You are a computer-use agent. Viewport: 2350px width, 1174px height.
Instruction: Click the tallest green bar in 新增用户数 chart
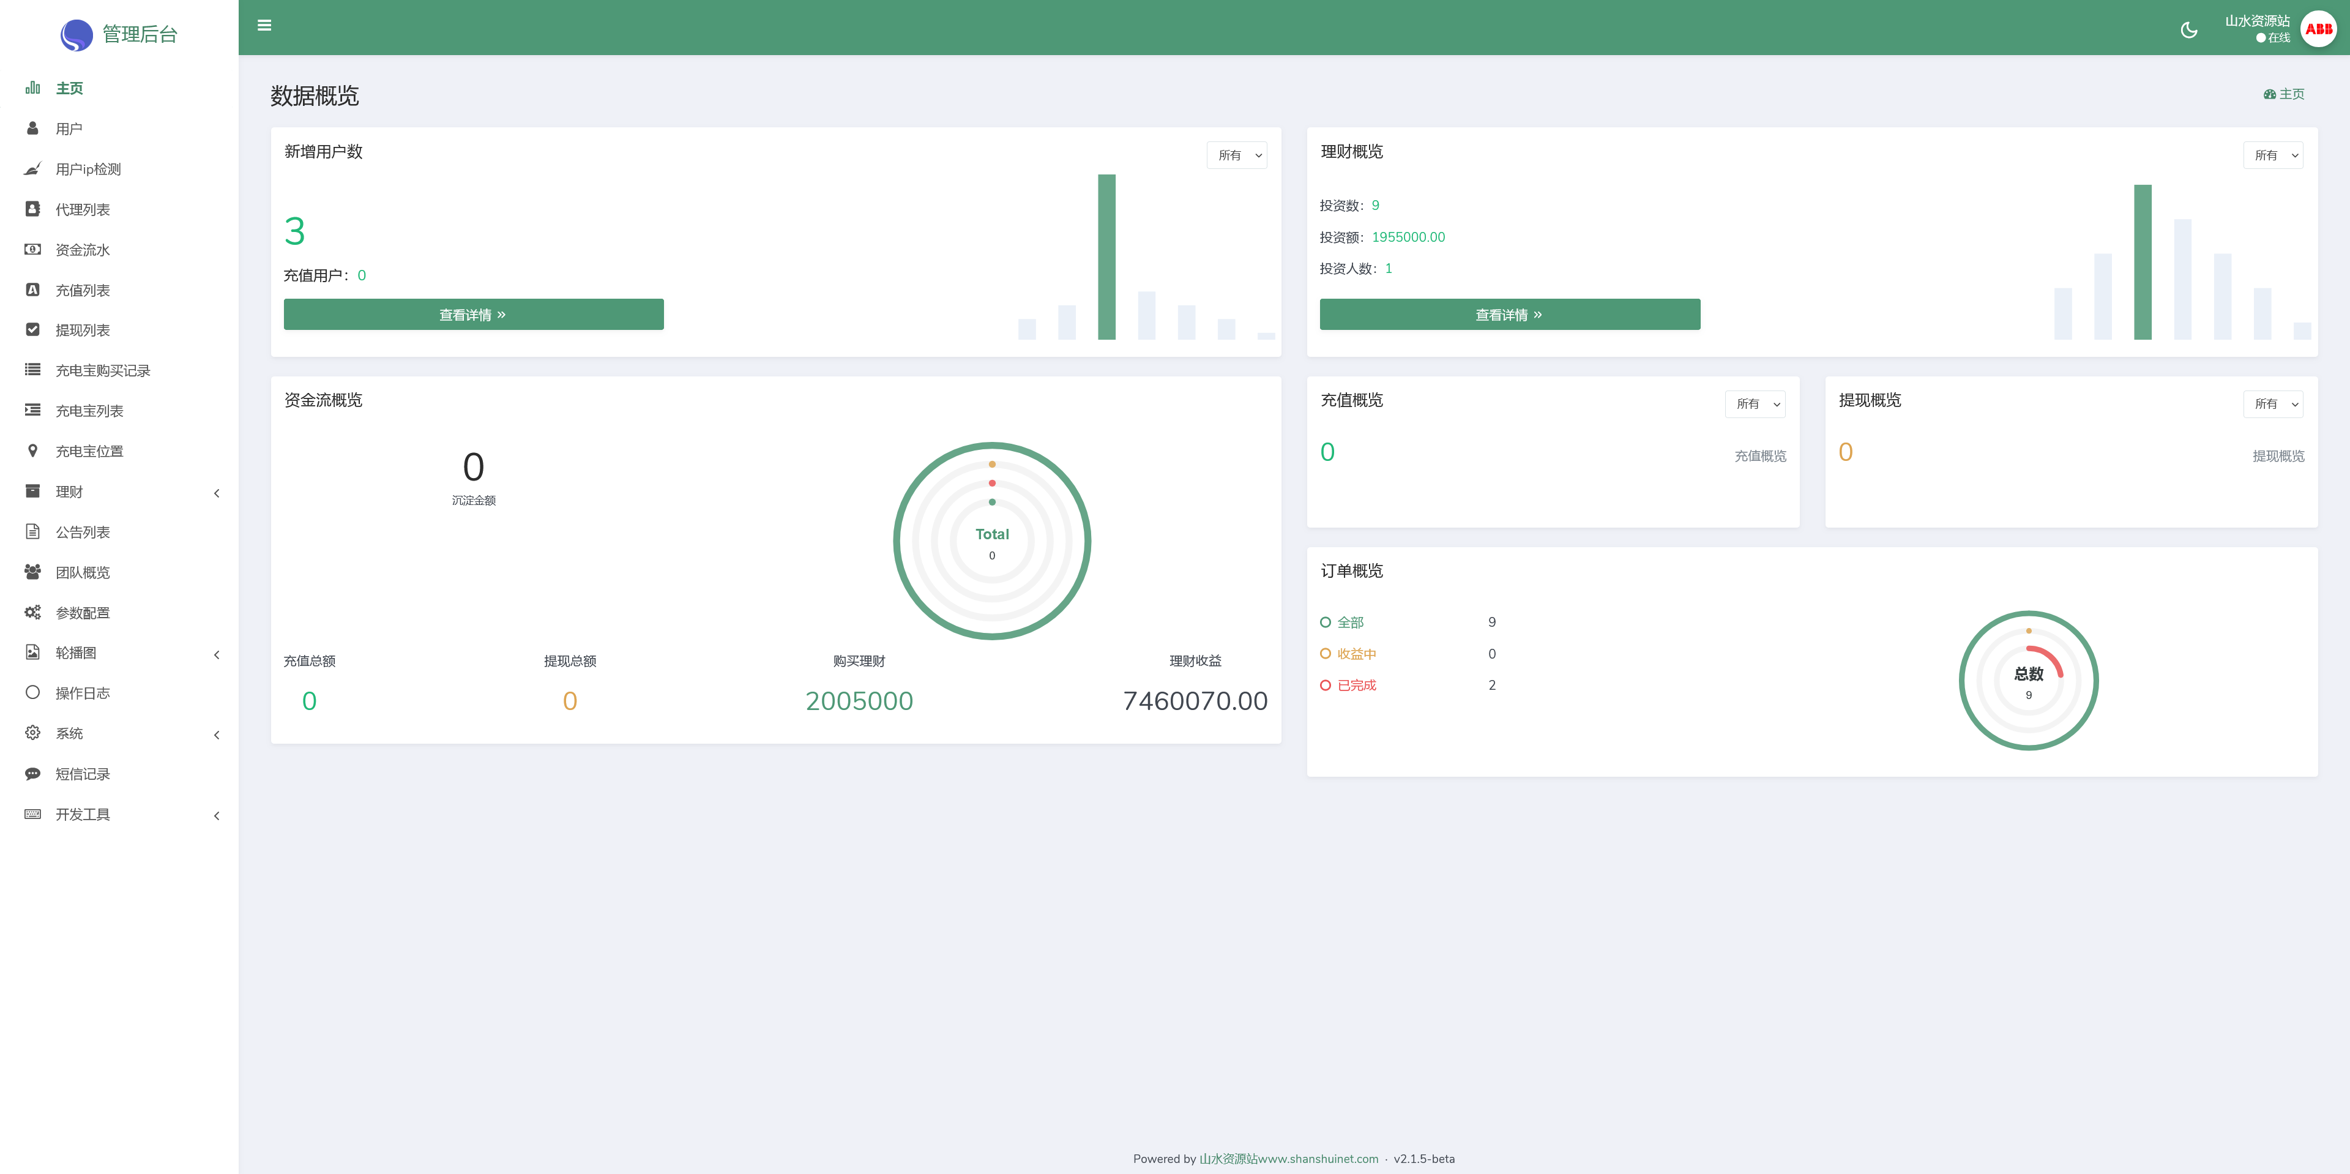click(1106, 257)
